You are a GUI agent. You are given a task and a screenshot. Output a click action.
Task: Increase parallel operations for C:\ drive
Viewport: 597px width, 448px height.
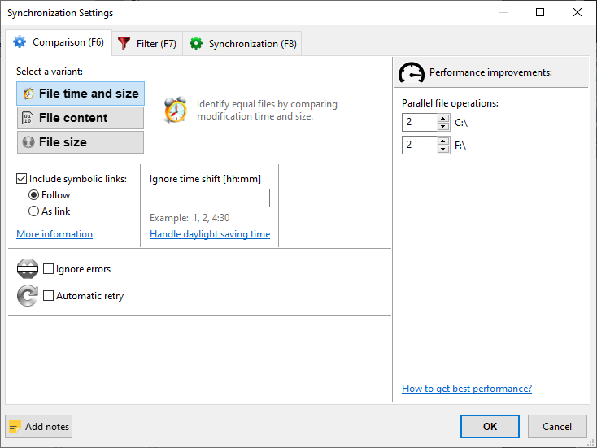pos(443,119)
